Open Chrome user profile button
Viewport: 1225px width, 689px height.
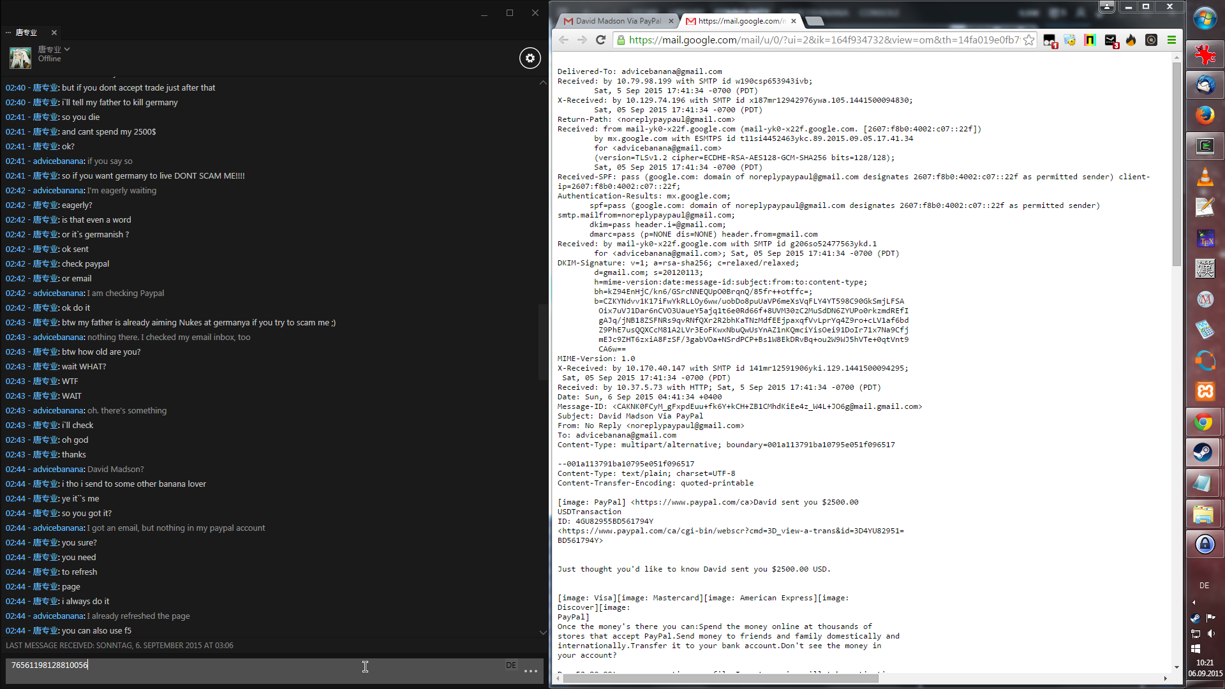point(1107,6)
